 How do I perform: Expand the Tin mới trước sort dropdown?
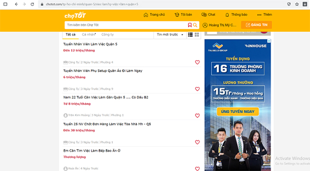click(x=170, y=35)
